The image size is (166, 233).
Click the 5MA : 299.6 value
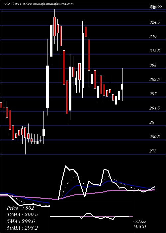pyautogui.click(x=21, y=221)
